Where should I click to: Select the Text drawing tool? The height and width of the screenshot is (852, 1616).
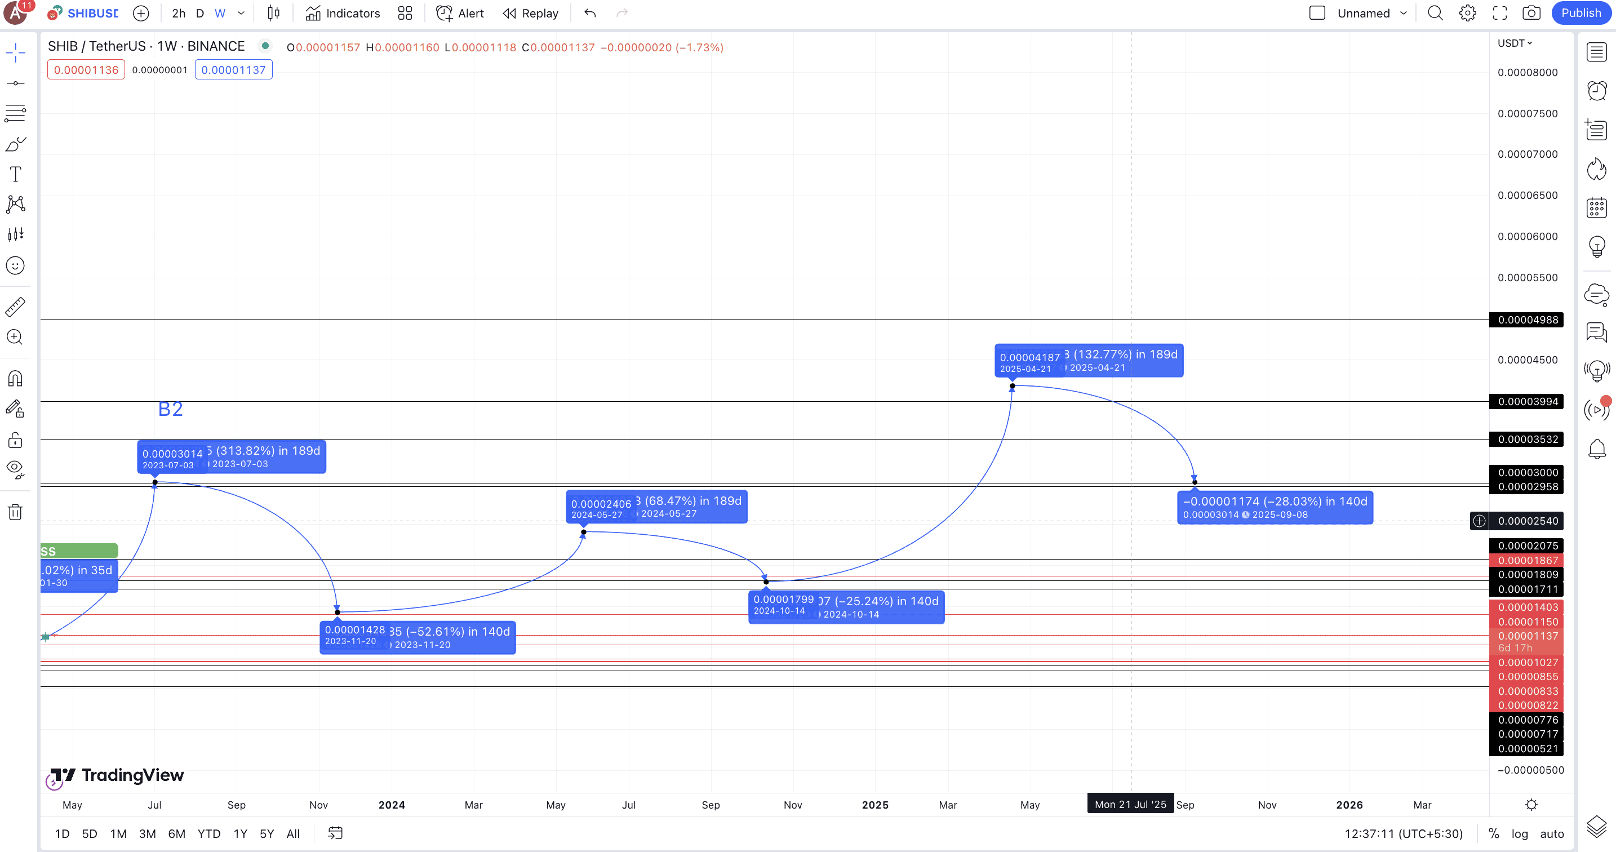16,174
